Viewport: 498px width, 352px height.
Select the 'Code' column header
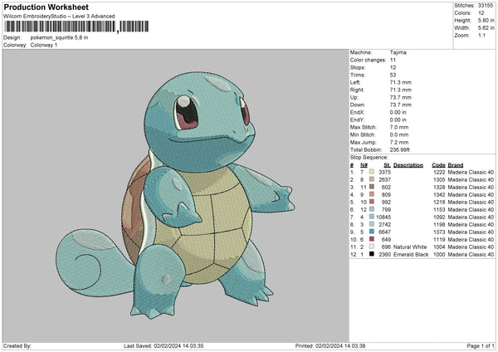tap(438, 165)
